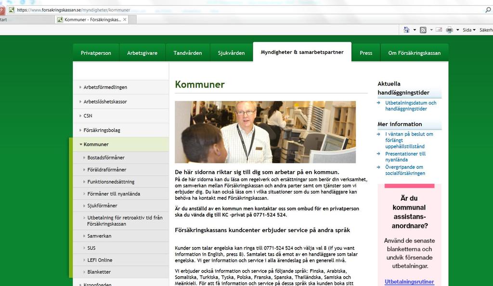Click the Utbetalningsrutiner link
The image size is (493, 286).
tap(409, 282)
